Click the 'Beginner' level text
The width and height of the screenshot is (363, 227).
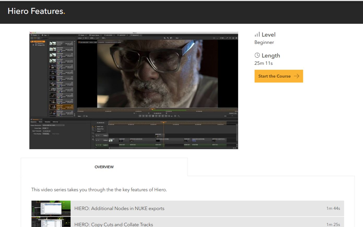point(264,42)
